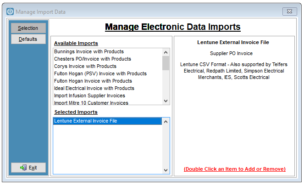This screenshot has width=304, height=185.
Task: Pick Ideal Electrical Invoice with Products
Action: coord(108,88)
